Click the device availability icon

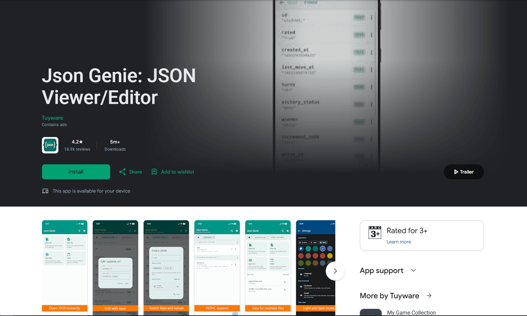[45, 191]
